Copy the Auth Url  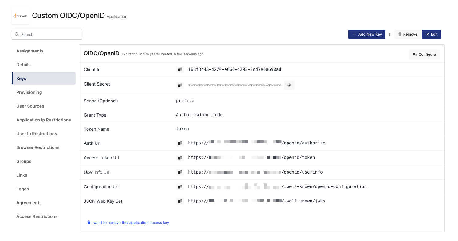(180, 143)
